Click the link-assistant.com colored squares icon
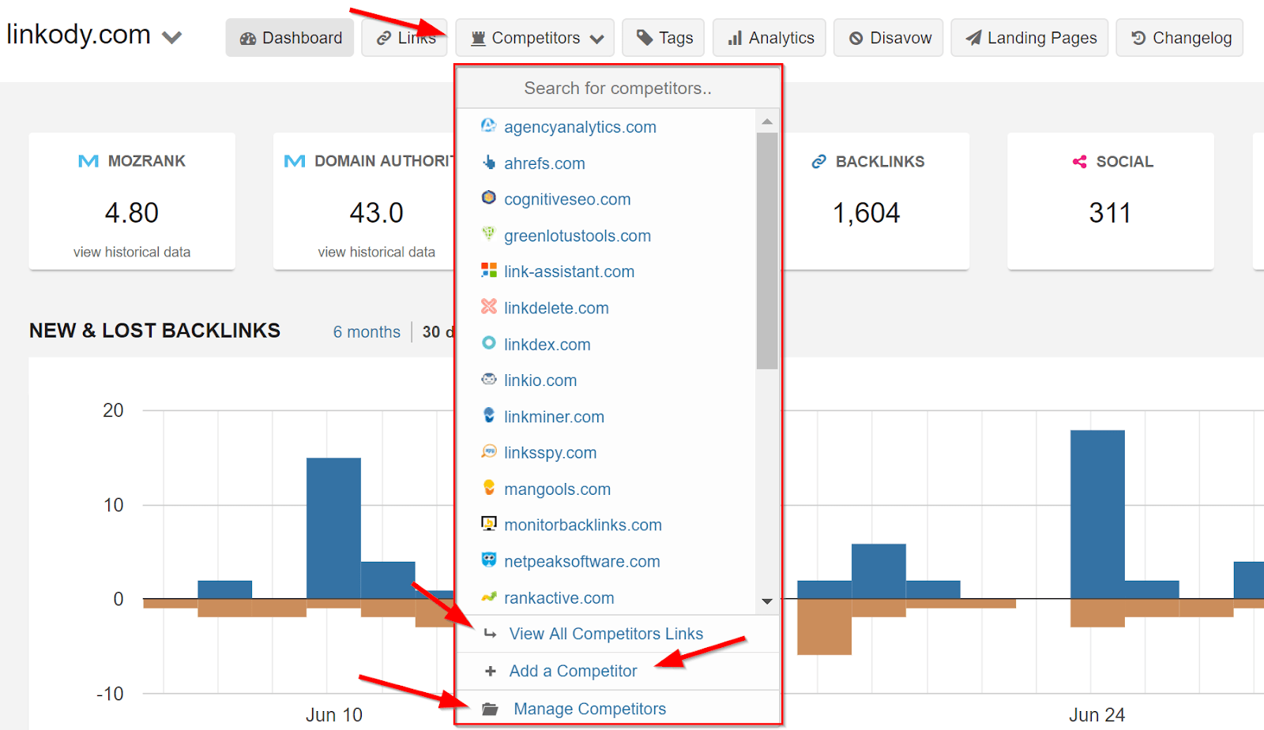The image size is (1264, 730). pos(489,271)
